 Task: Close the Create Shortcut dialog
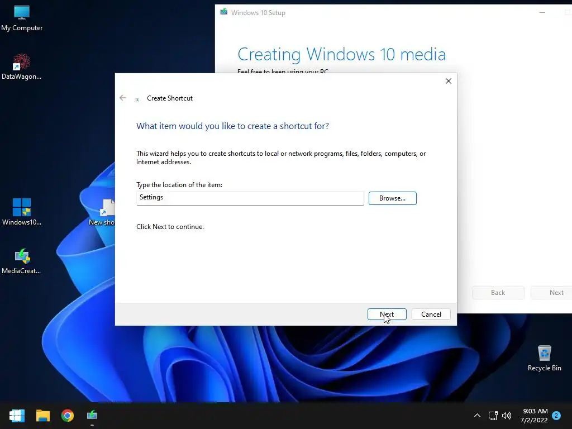coord(449,81)
